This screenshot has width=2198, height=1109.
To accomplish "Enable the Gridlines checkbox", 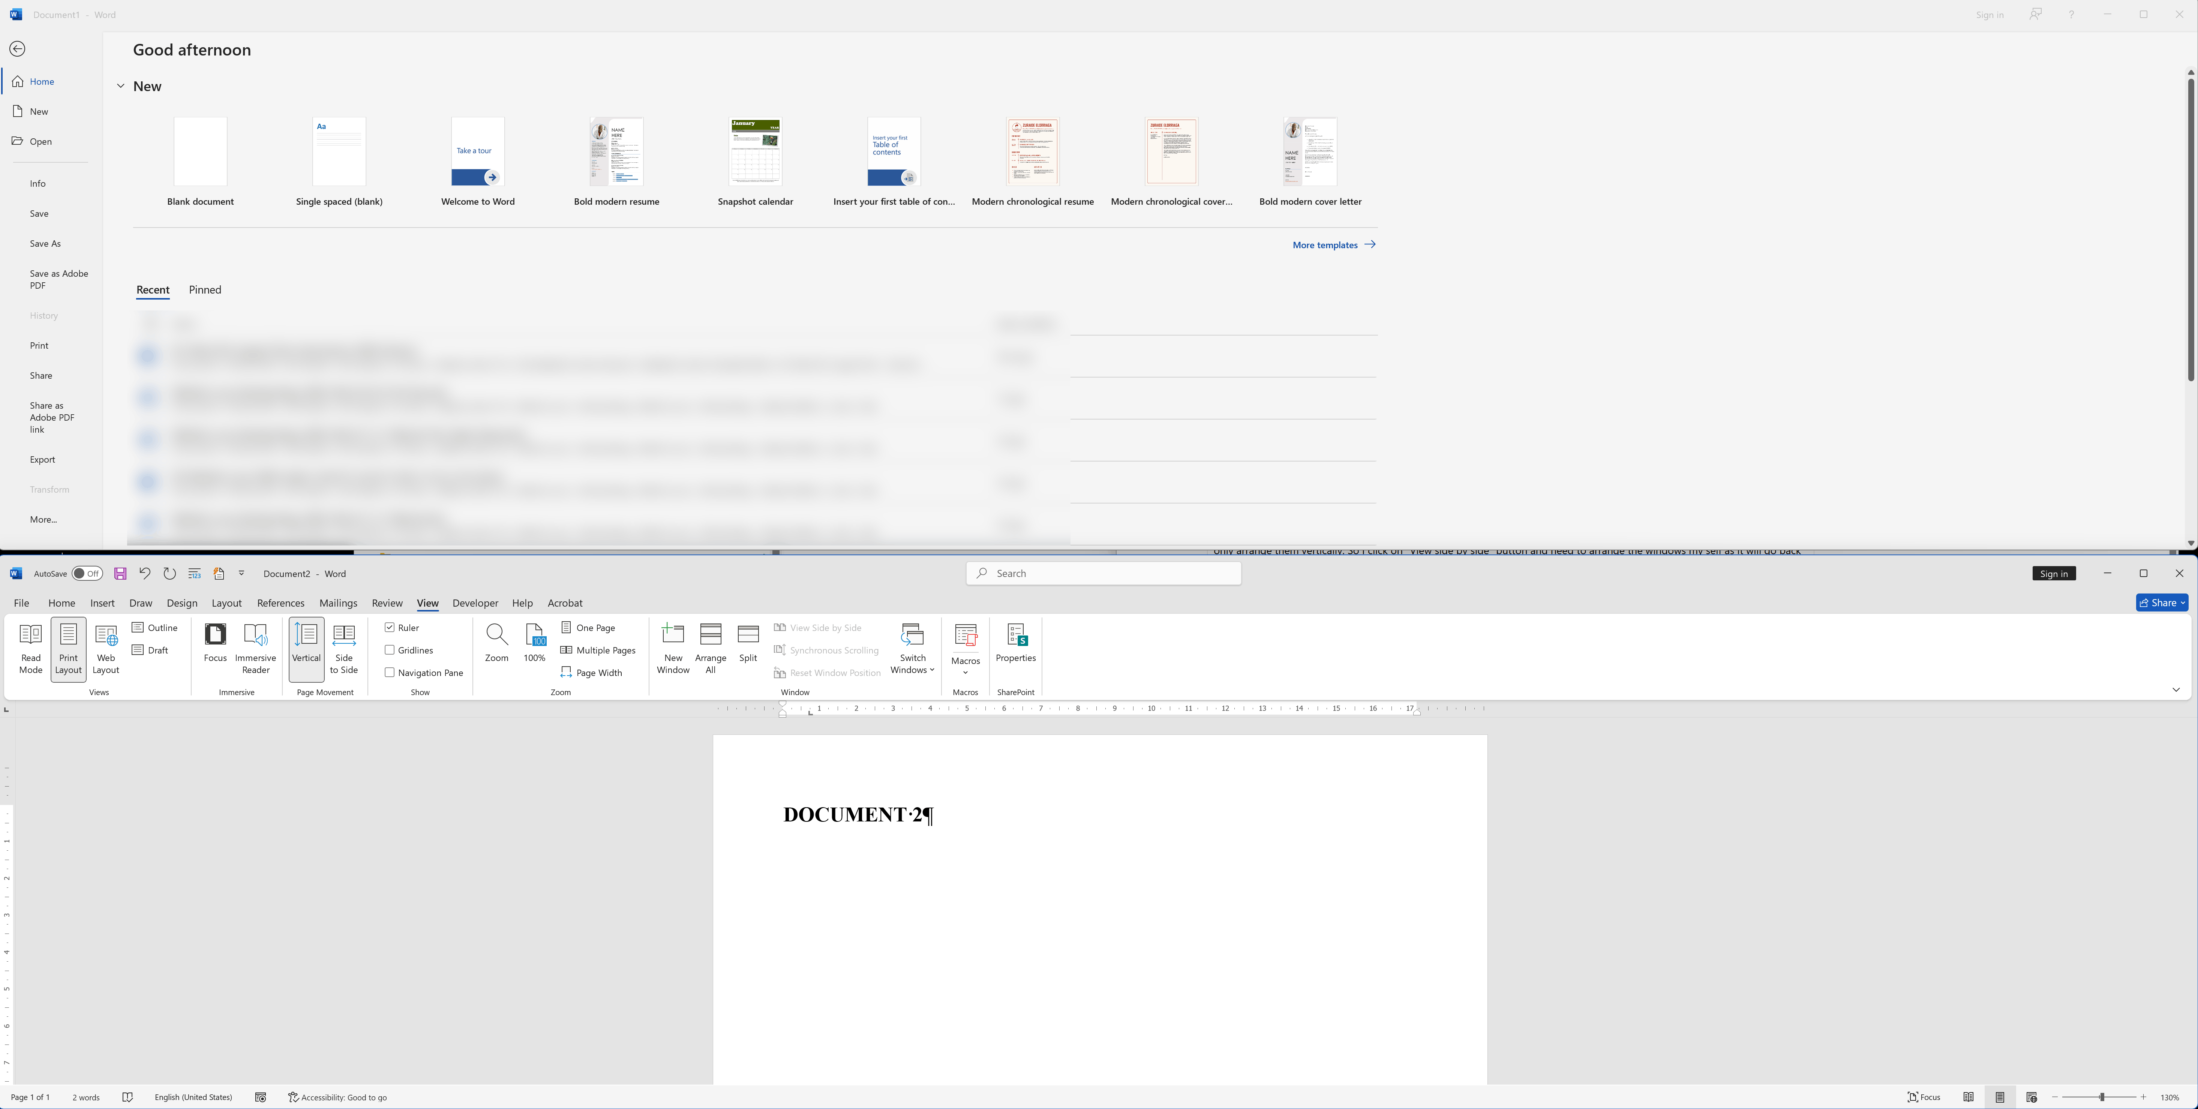I will [x=390, y=650].
